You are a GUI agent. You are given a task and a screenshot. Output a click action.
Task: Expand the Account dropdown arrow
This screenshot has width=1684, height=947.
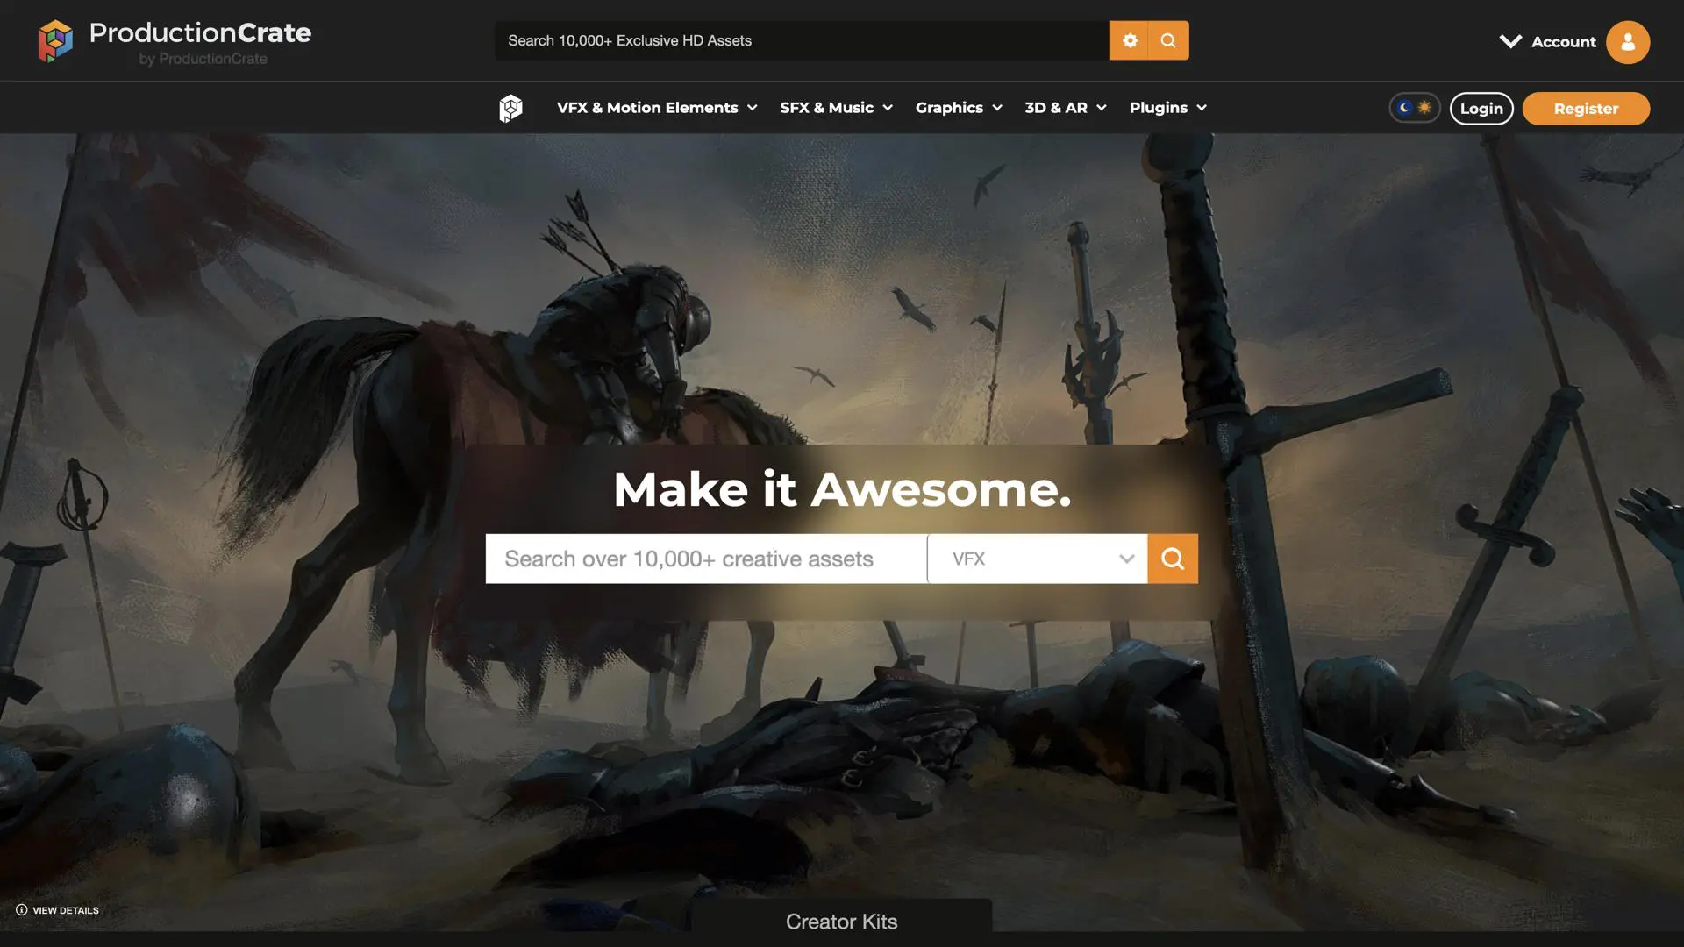point(1510,41)
